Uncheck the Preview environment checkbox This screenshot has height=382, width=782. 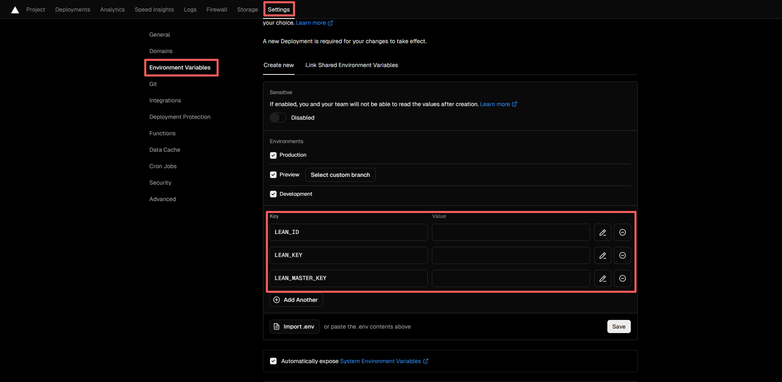(x=273, y=175)
